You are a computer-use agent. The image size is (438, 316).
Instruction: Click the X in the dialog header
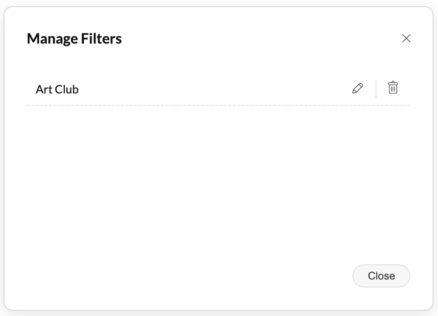(406, 38)
